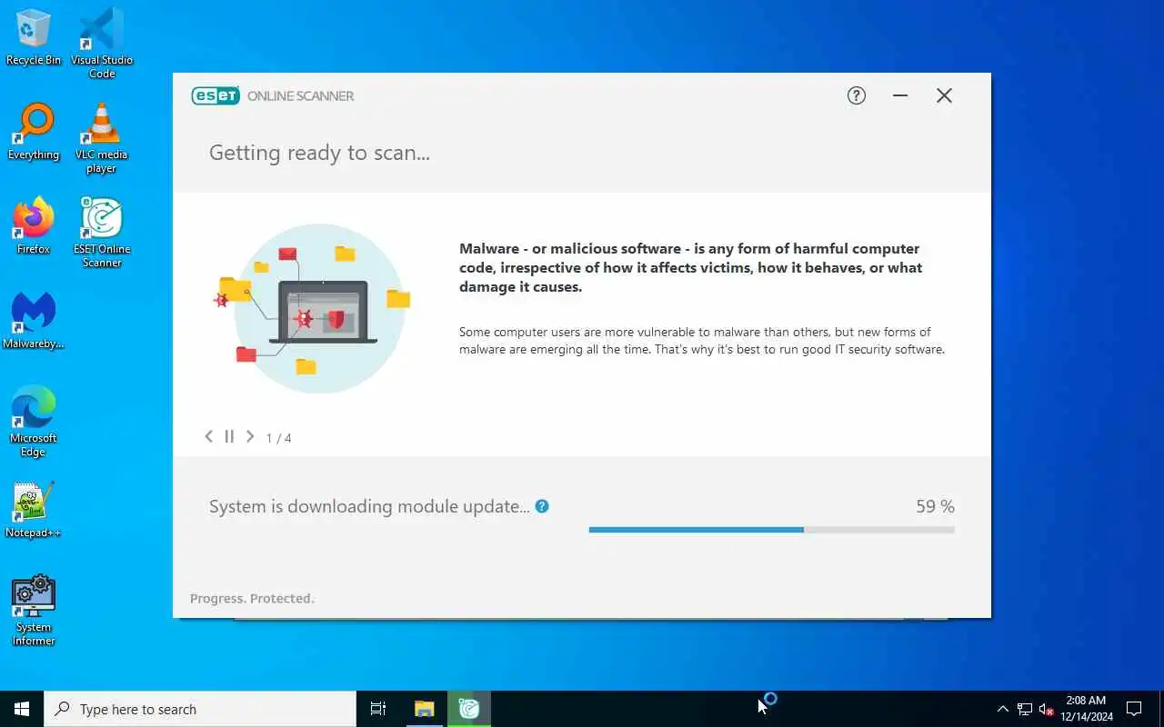Select the Firefox desktop icon

coord(34,226)
